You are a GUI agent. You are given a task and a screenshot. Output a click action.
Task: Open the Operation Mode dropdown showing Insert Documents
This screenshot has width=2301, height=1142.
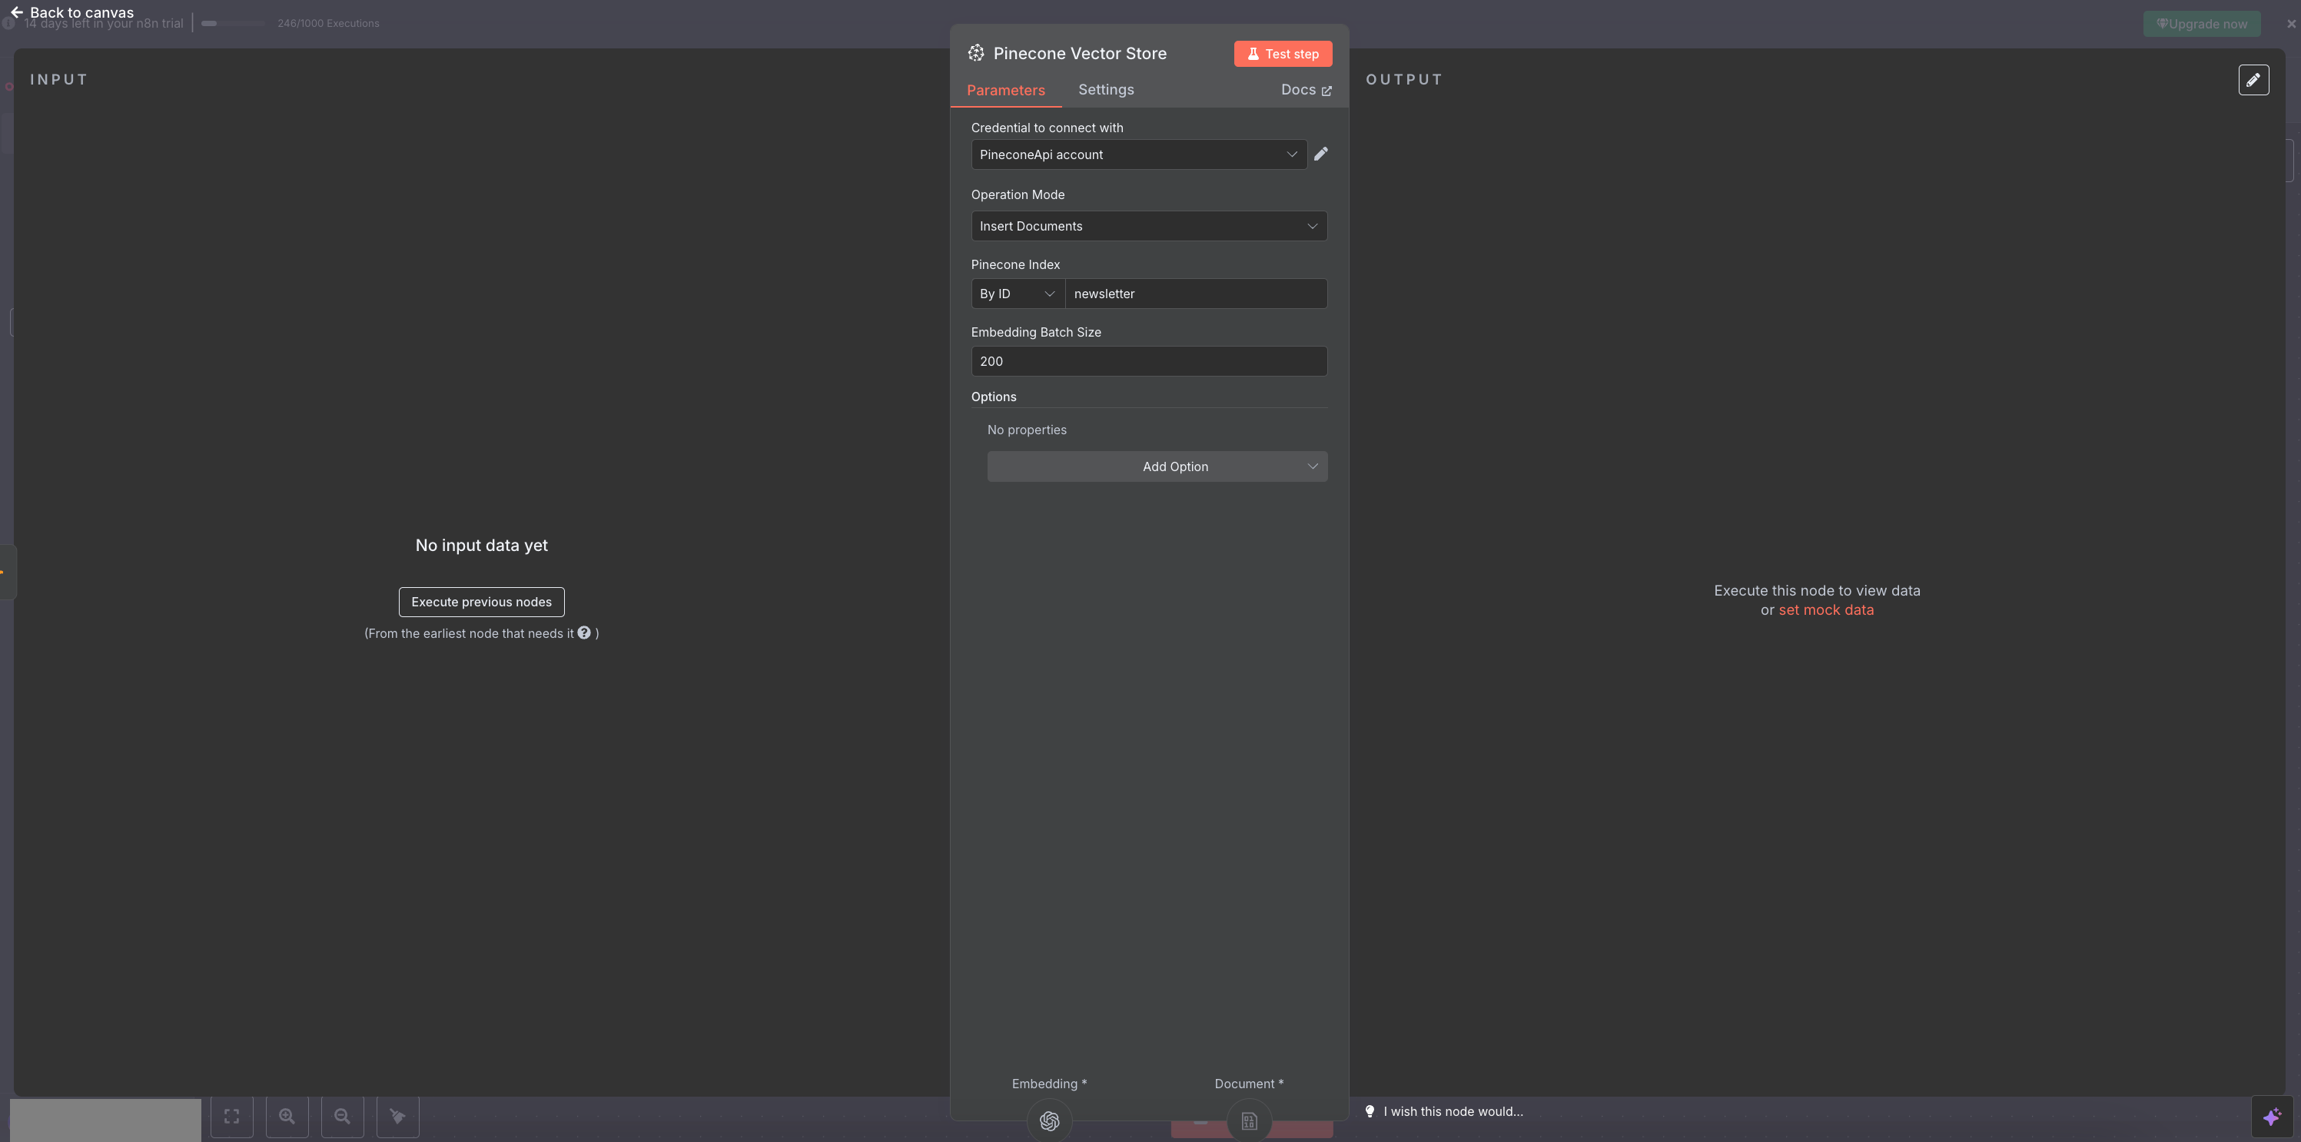coord(1149,226)
